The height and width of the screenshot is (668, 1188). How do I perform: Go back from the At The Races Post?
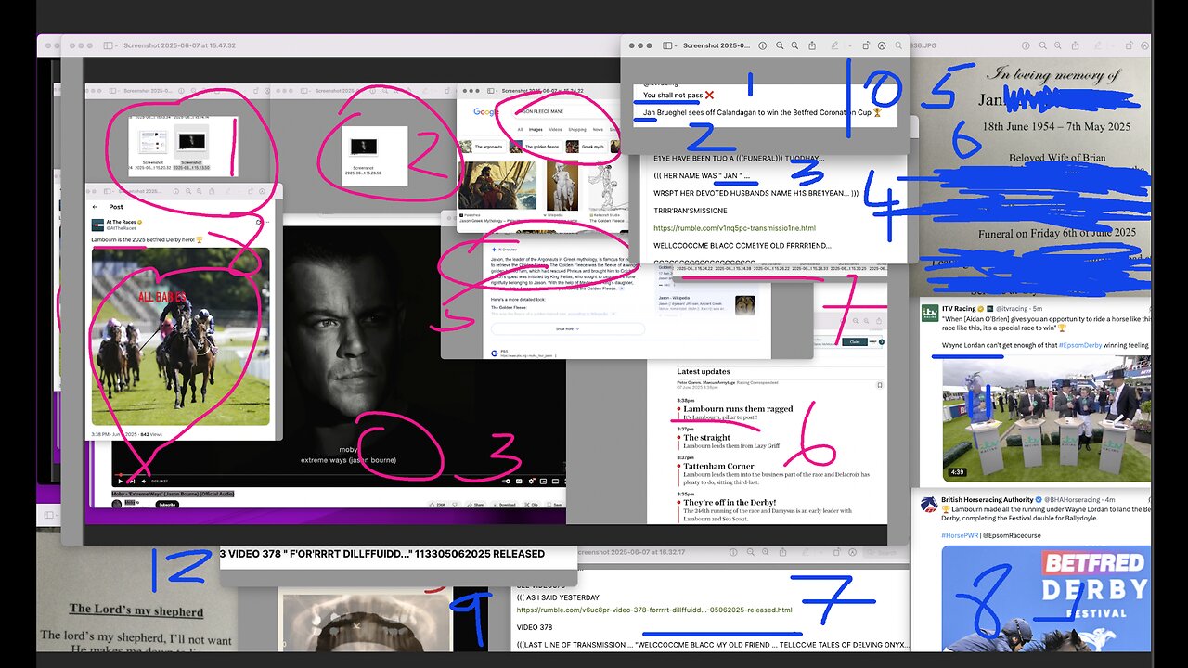pos(95,207)
